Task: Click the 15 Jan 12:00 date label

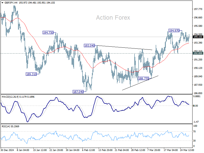Action: click(x=40, y=150)
